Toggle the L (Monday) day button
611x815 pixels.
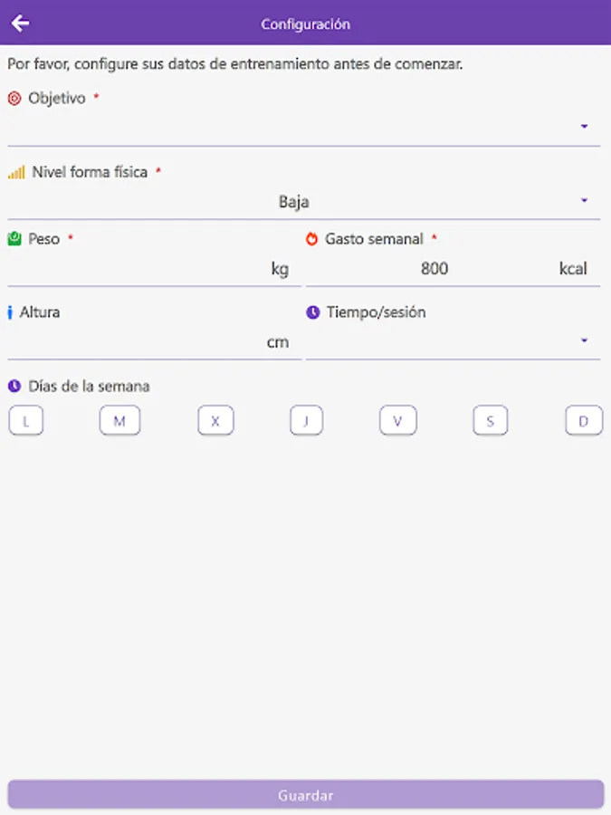point(26,421)
